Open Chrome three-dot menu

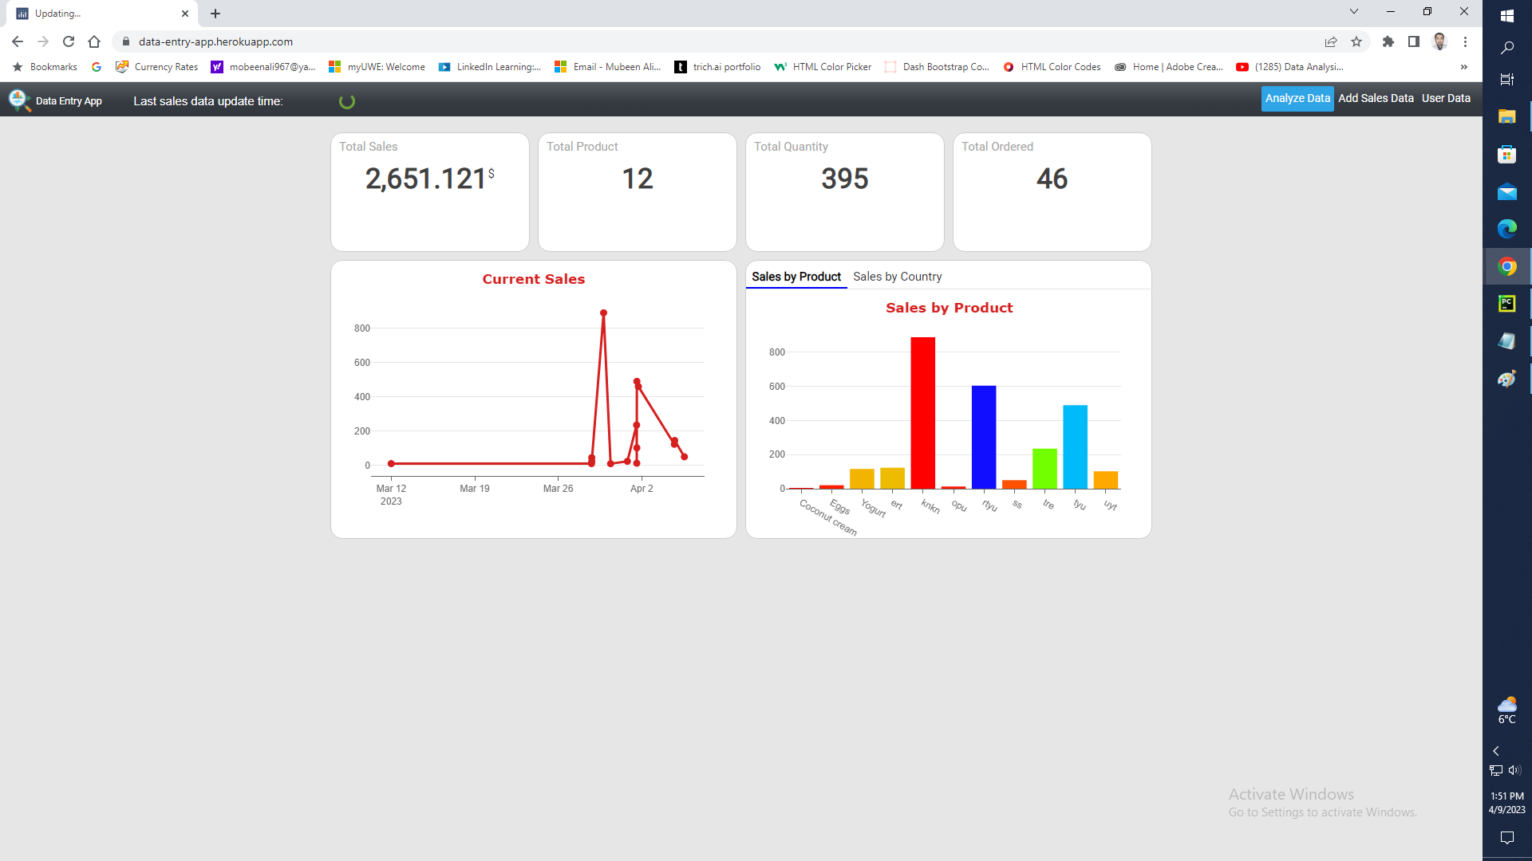(1465, 41)
